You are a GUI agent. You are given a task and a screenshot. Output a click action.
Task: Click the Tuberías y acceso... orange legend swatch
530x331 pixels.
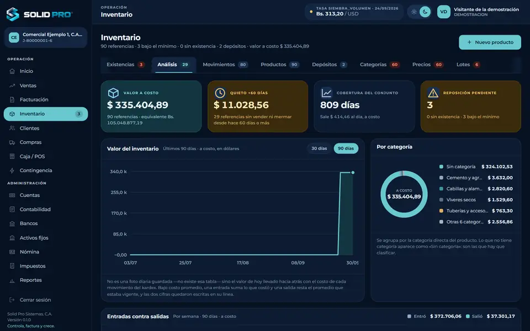coord(441,211)
